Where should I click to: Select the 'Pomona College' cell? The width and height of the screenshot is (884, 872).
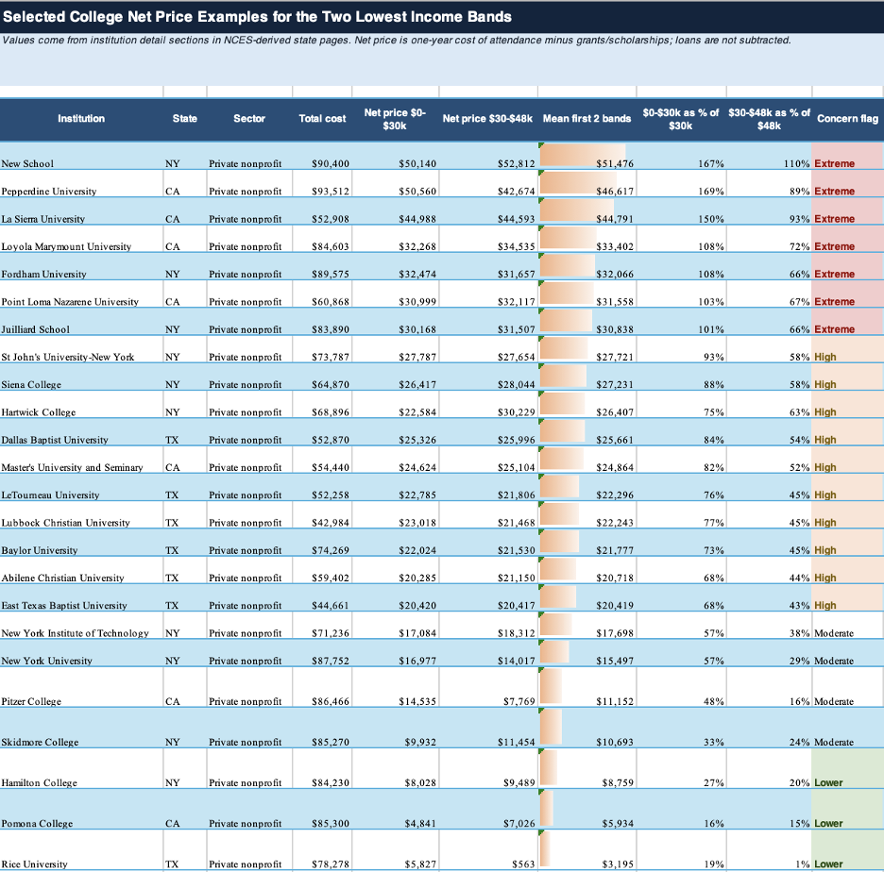(x=81, y=809)
